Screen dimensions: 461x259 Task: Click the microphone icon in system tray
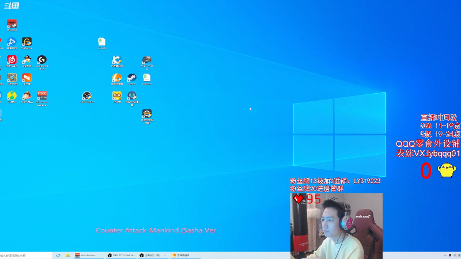[x=450, y=256]
